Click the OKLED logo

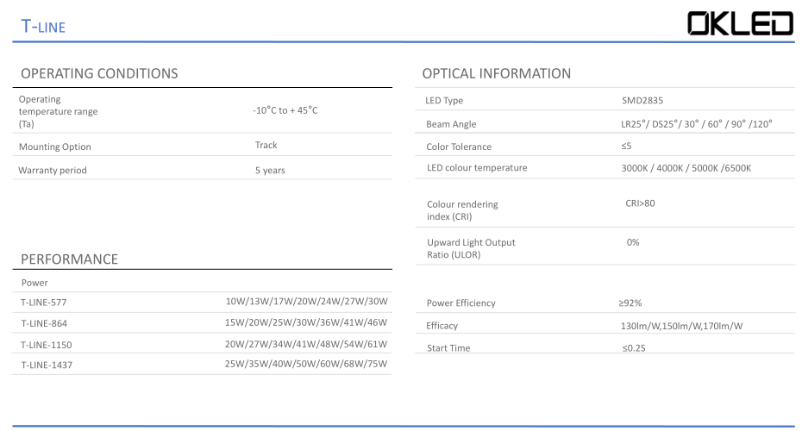pyautogui.click(x=740, y=24)
